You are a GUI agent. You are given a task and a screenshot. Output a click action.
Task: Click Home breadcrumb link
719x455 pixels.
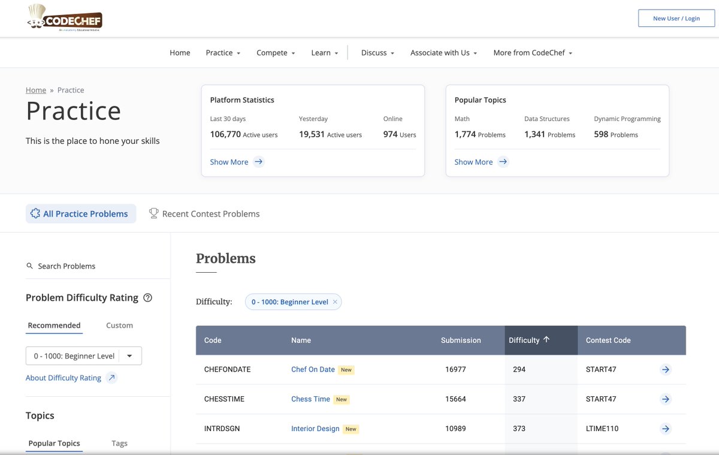36,90
